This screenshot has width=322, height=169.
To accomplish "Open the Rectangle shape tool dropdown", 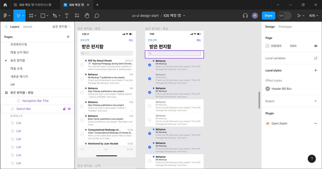I will pos(47,16).
